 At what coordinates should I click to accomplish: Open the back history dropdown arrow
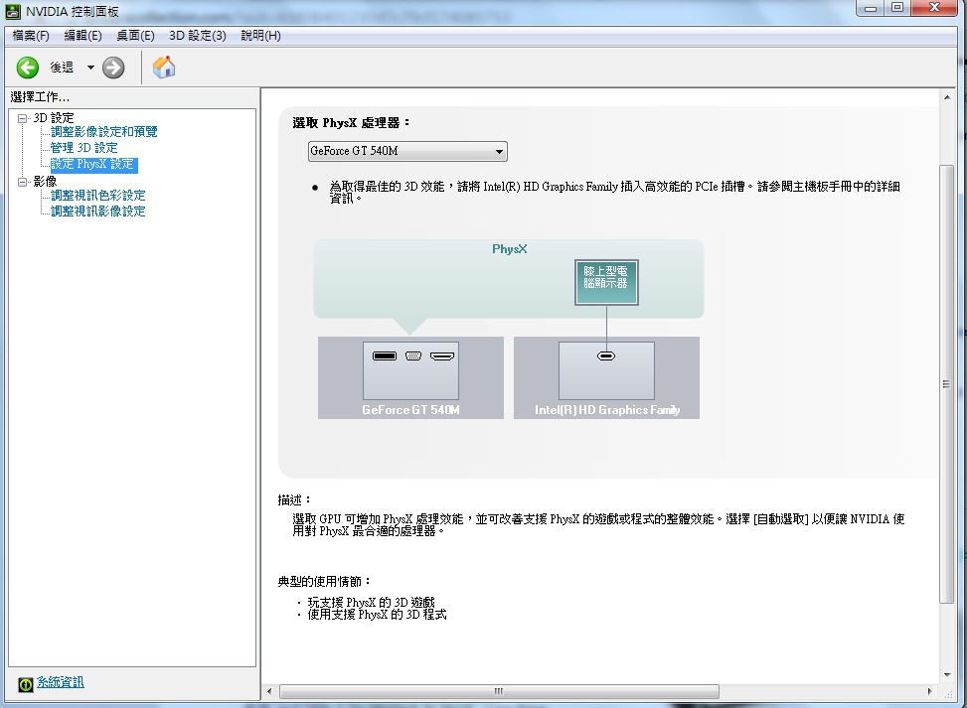[90, 68]
